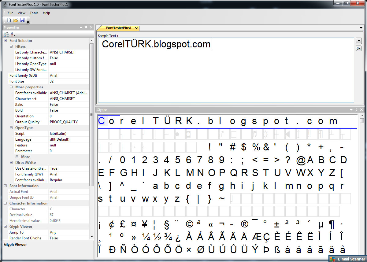Click the Use CreateFontFace True value
The image size is (367, 262).
click(69, 168)
